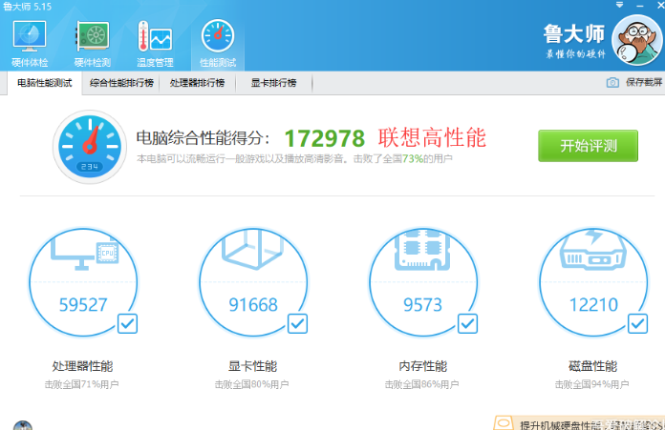Toggle the 显卡性能 test checkbox
The height and width of the screenshot is (430, 665).
point(297,324)
